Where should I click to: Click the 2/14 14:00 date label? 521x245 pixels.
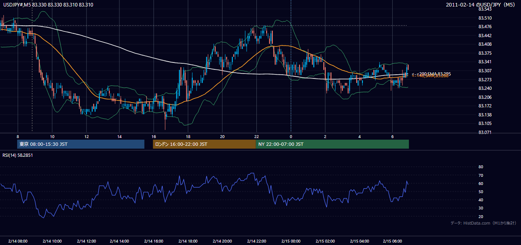click(x=120, y=241)
